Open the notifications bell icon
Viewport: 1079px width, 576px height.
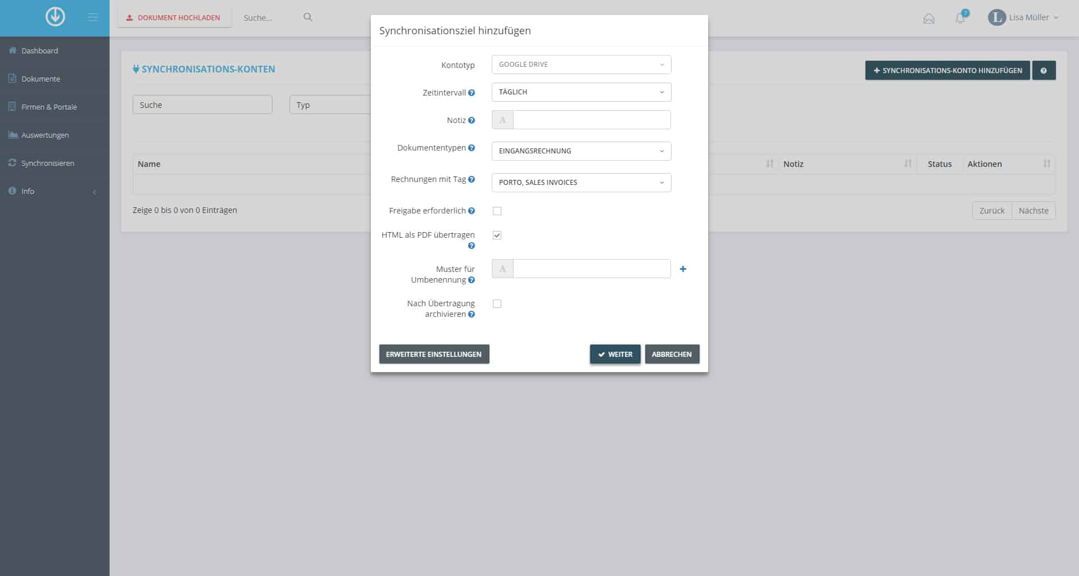960,18
